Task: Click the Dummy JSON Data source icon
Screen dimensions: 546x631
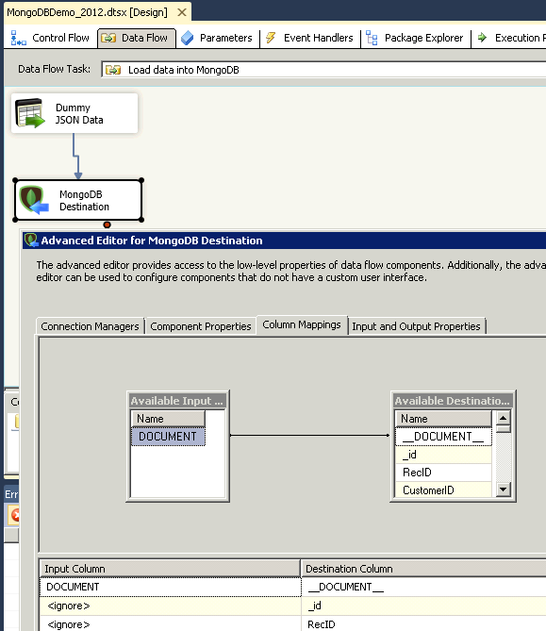Action: click(30, 113)
